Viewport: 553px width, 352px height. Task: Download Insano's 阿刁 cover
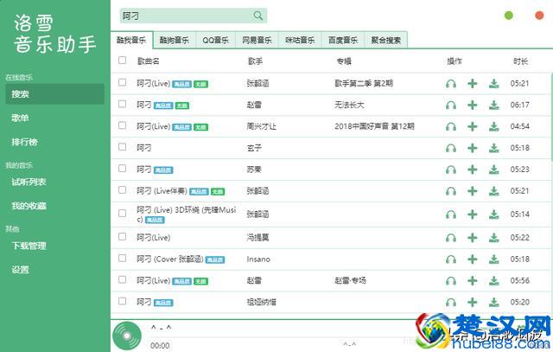(x=493, y=259)
